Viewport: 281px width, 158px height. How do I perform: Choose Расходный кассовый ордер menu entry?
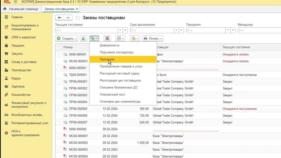click(119, 74)
